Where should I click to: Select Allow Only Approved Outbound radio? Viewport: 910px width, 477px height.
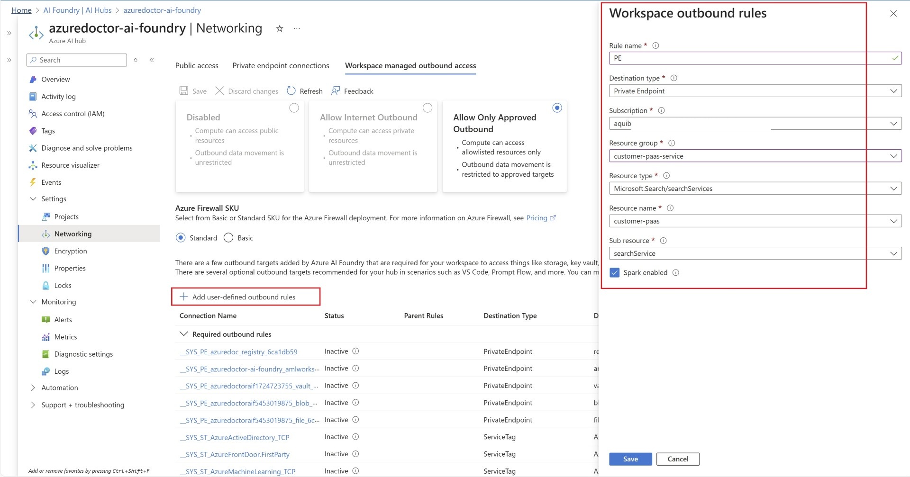(x=557, y=108)
